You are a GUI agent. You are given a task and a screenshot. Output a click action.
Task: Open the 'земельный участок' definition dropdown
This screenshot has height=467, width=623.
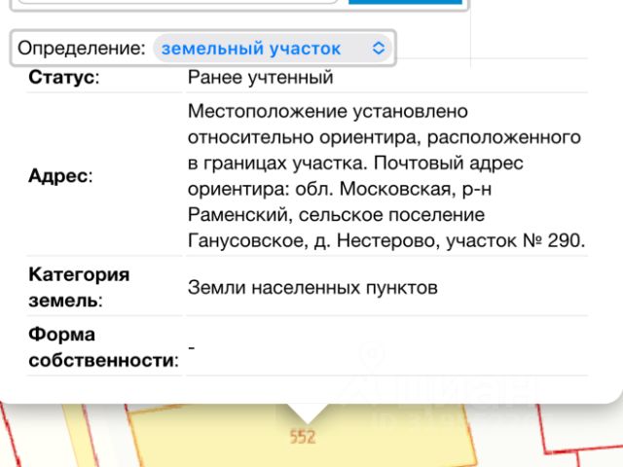point(273,49)
